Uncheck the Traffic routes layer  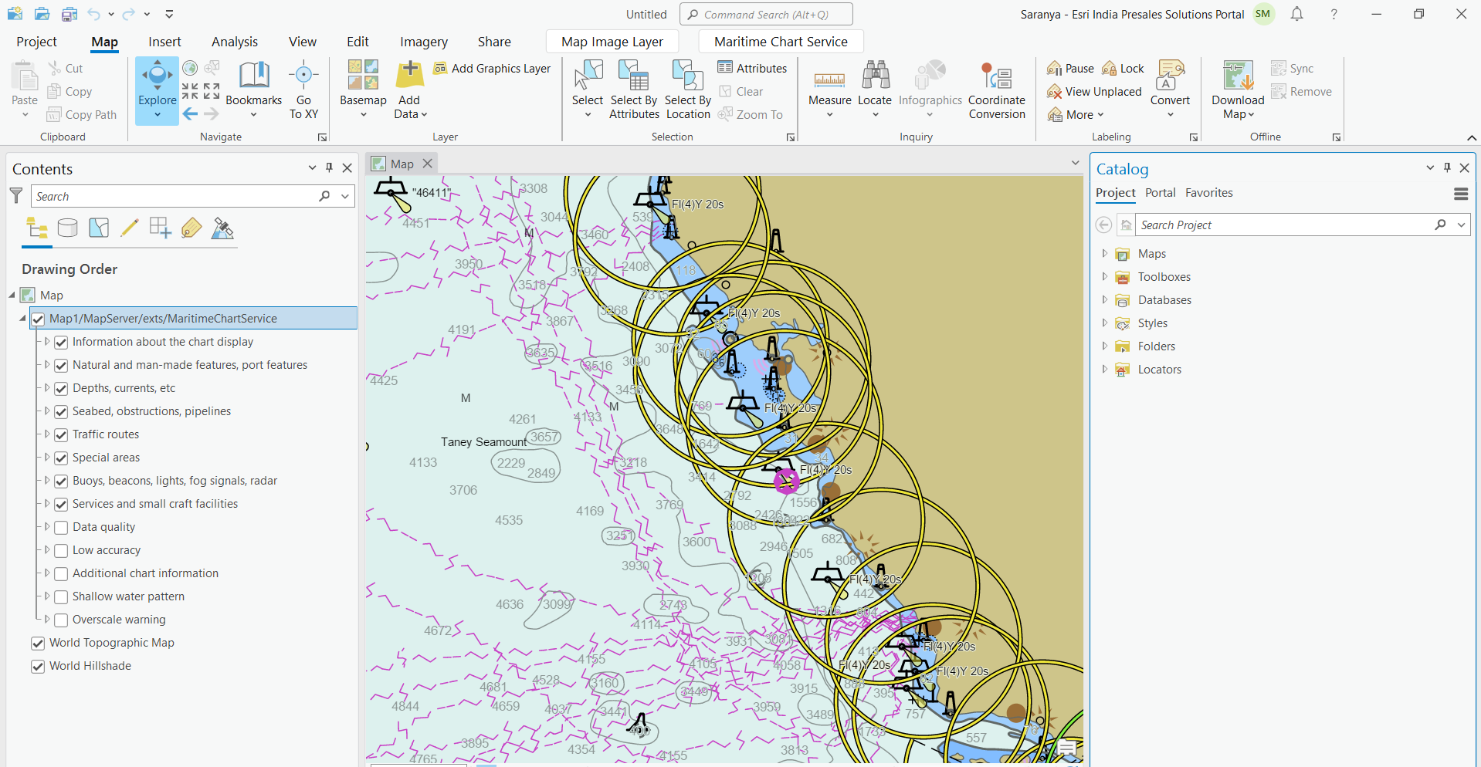(x=61, y=434)
